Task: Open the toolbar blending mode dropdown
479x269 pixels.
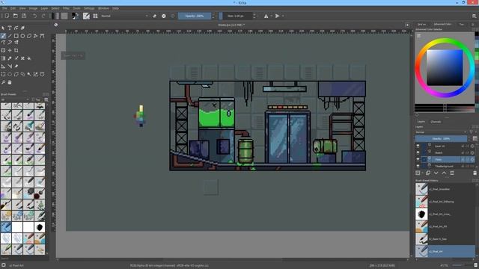Action: [124, 16]
